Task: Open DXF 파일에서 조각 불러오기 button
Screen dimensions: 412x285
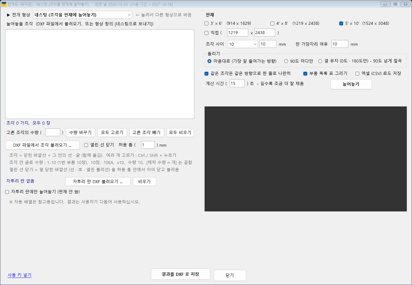Action: pyautogui.click(x=43, y=145)
